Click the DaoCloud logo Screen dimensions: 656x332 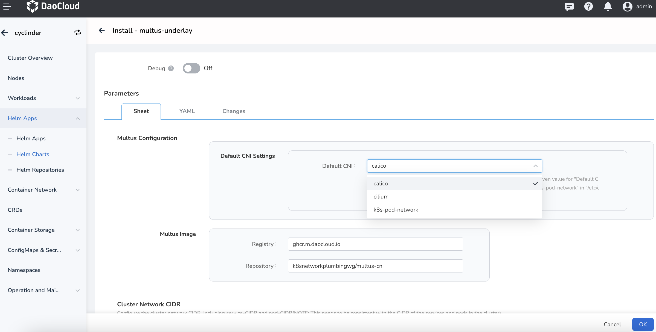coord(53,6)
